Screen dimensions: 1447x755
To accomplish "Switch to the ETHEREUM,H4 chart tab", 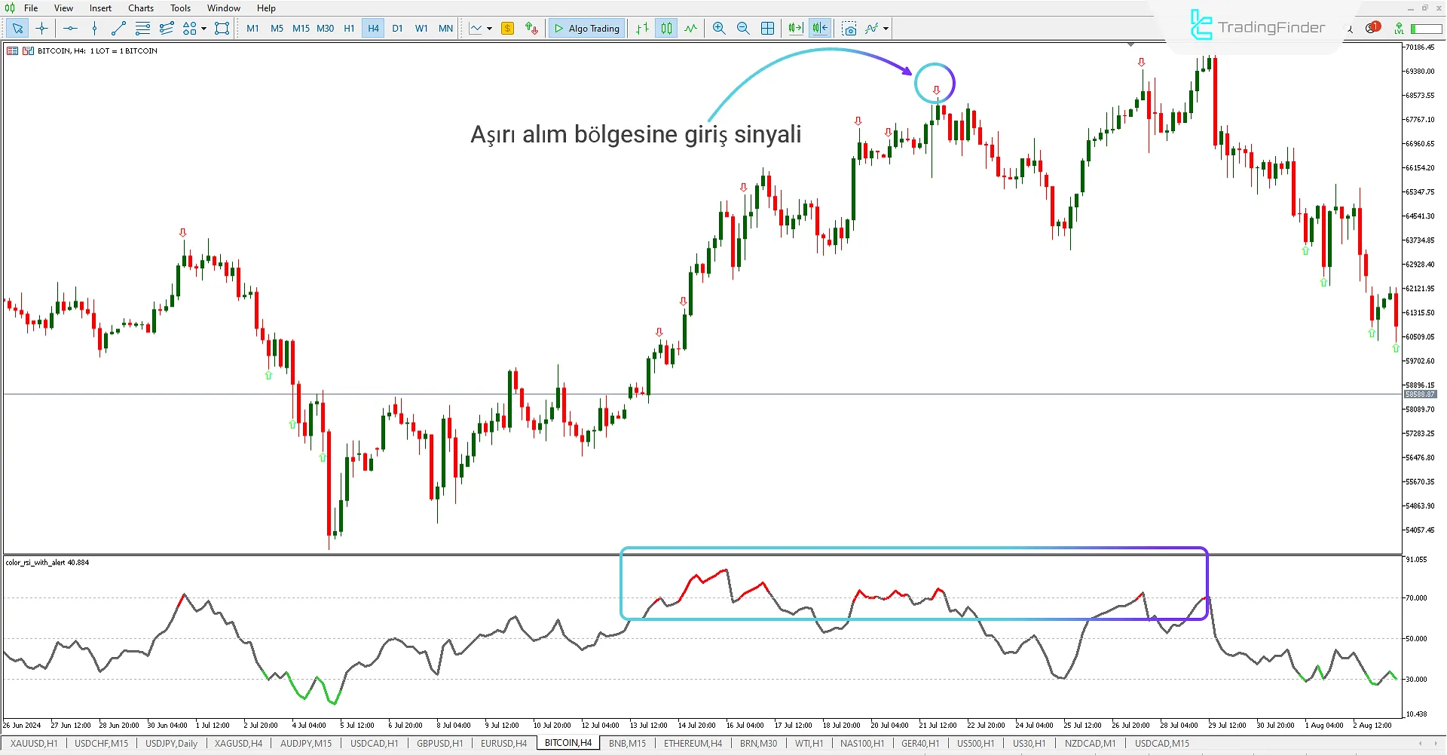I will click(692, 744).
